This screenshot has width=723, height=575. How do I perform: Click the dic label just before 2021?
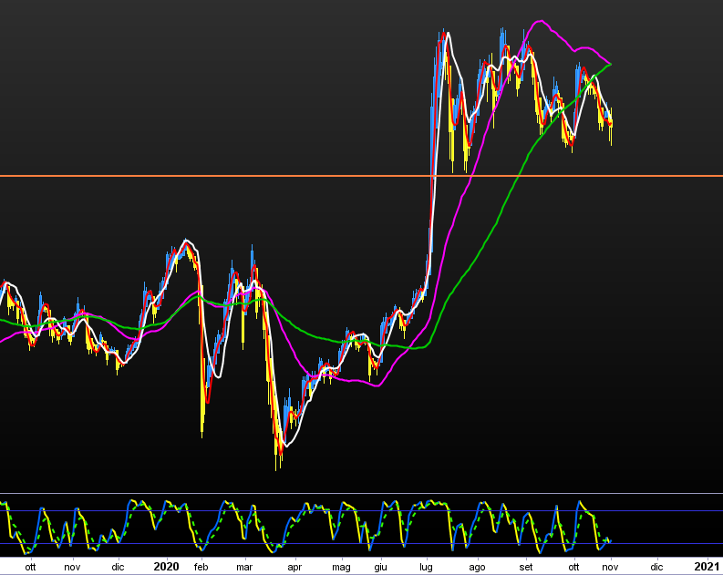(x=656, y=567)
